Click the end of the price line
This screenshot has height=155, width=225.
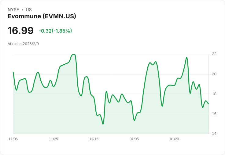pos(208,104)
